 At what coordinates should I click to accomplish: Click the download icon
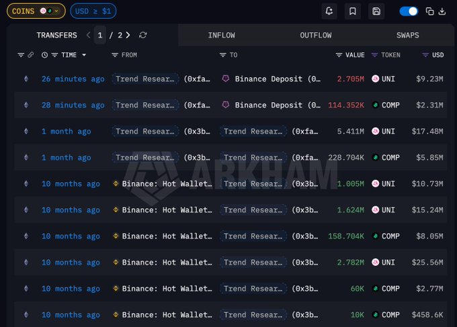click(x=442, y=11)
